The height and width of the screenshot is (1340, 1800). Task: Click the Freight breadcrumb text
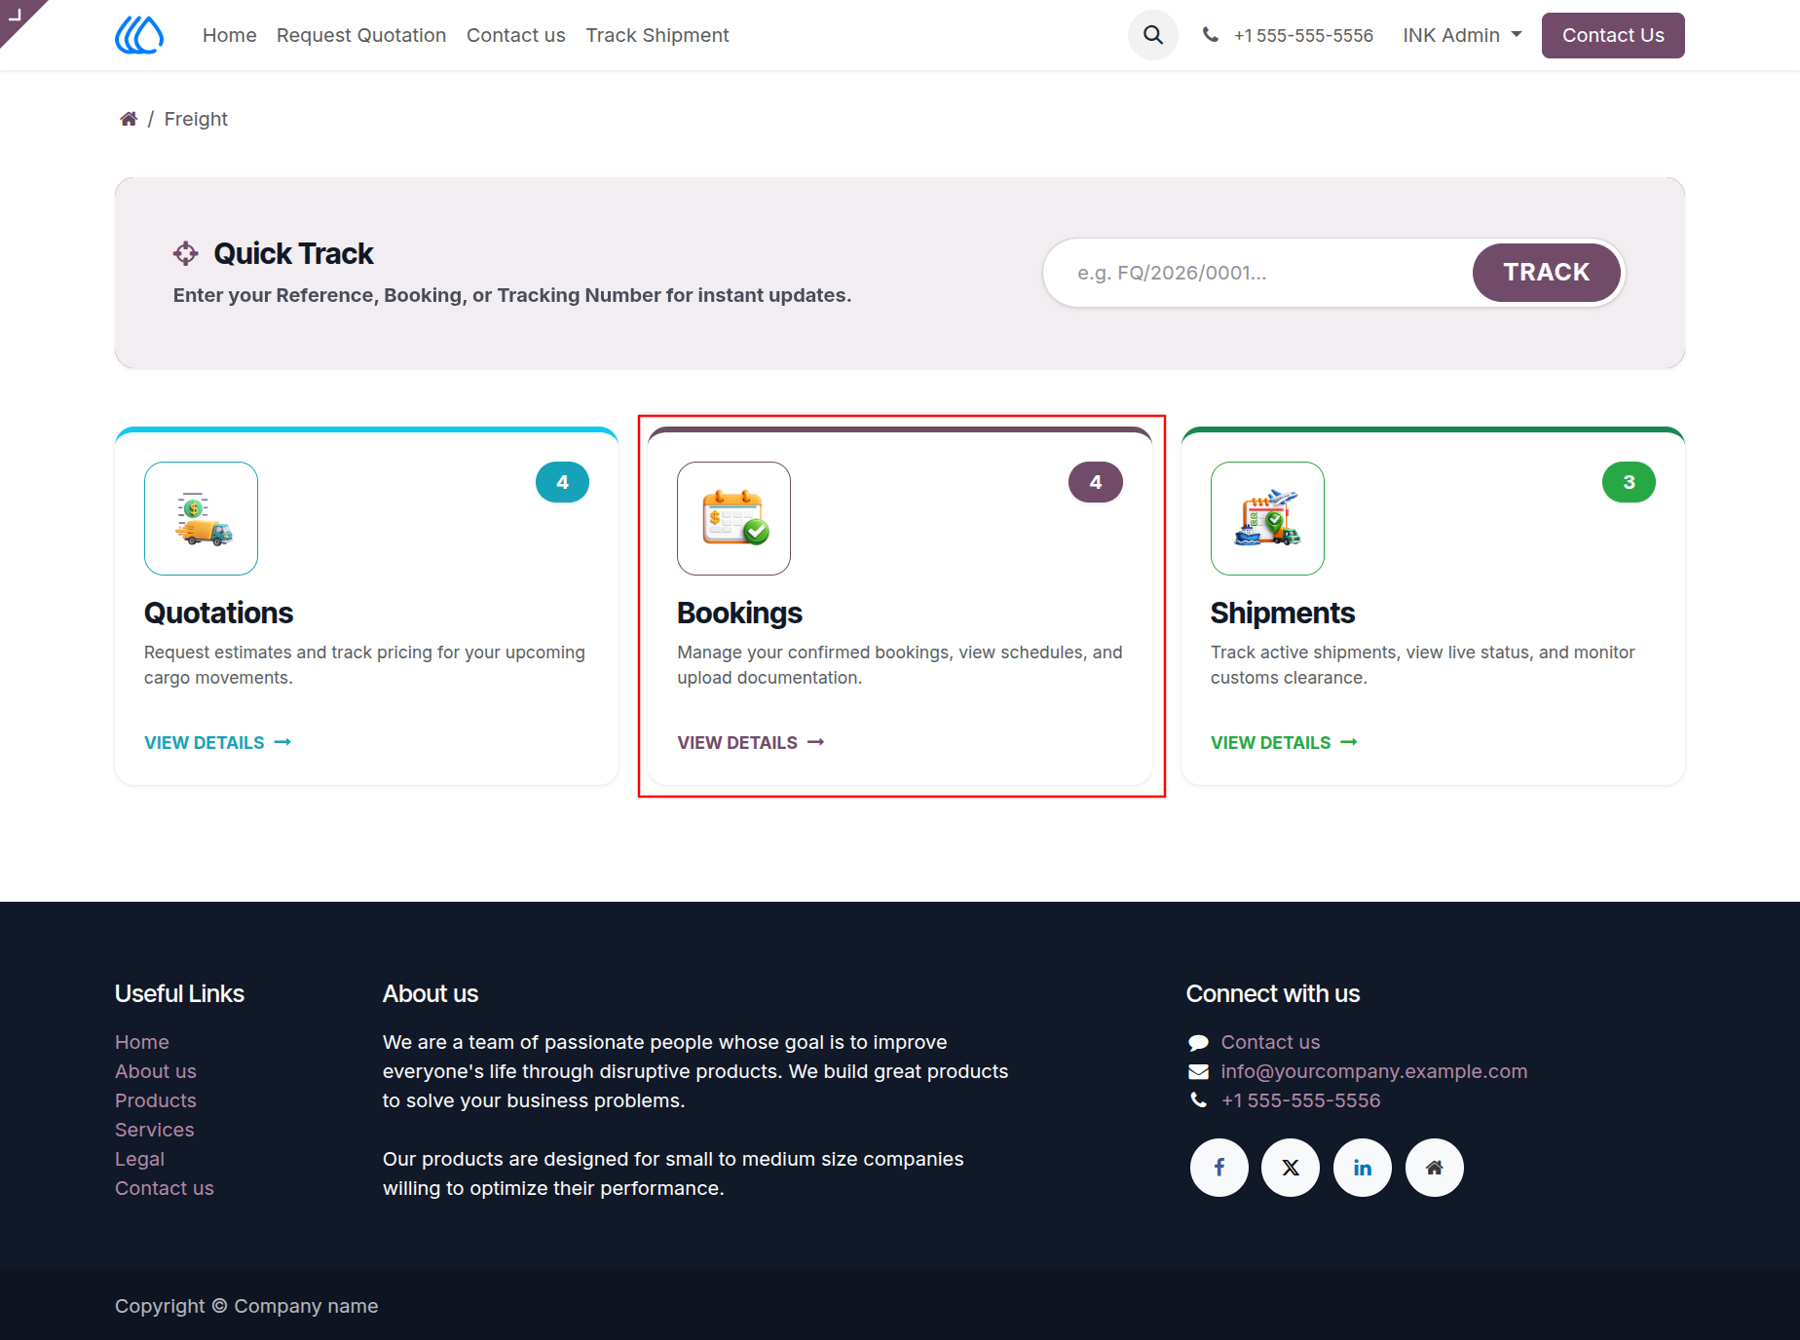(196, 119)
